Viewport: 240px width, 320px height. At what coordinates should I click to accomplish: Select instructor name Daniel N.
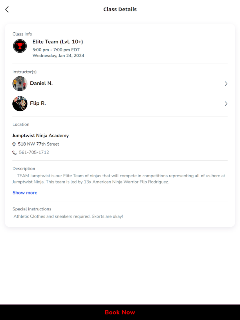click(41, 83)
